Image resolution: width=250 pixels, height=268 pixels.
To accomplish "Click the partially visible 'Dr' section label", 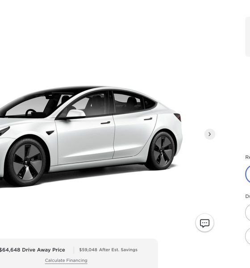I will [248, 196].
